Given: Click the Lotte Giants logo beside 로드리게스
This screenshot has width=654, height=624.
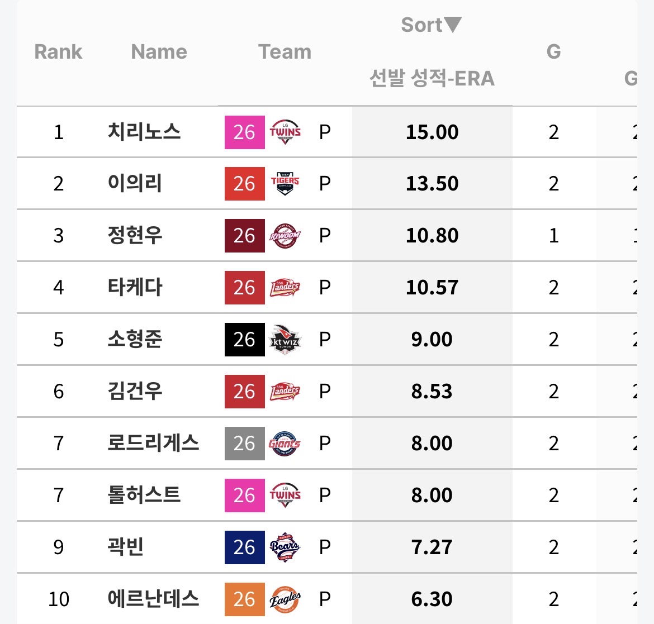Looking at the screenshot, I should tap(285, 444).
